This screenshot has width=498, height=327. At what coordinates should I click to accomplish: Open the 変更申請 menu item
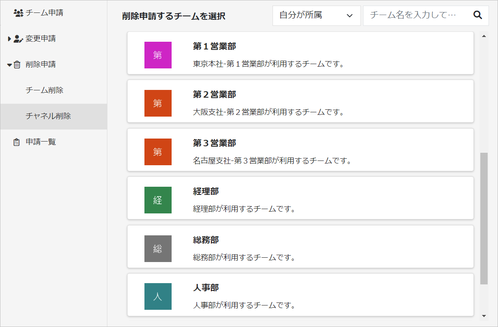click(x=41, y=39)
